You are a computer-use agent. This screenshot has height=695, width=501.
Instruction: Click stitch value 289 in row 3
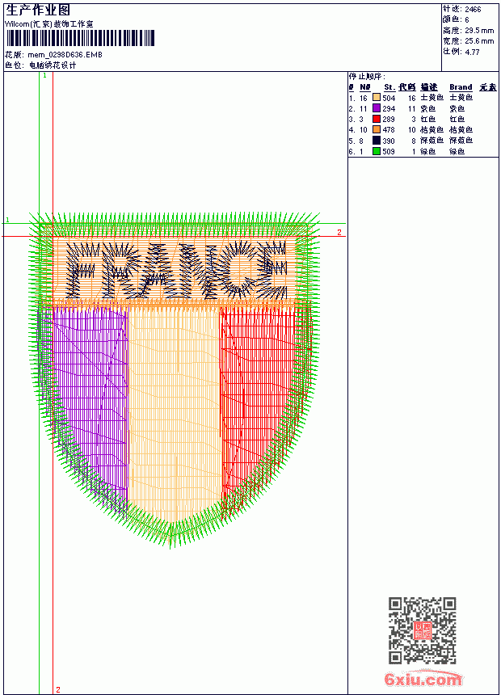[x=389, y=120]
